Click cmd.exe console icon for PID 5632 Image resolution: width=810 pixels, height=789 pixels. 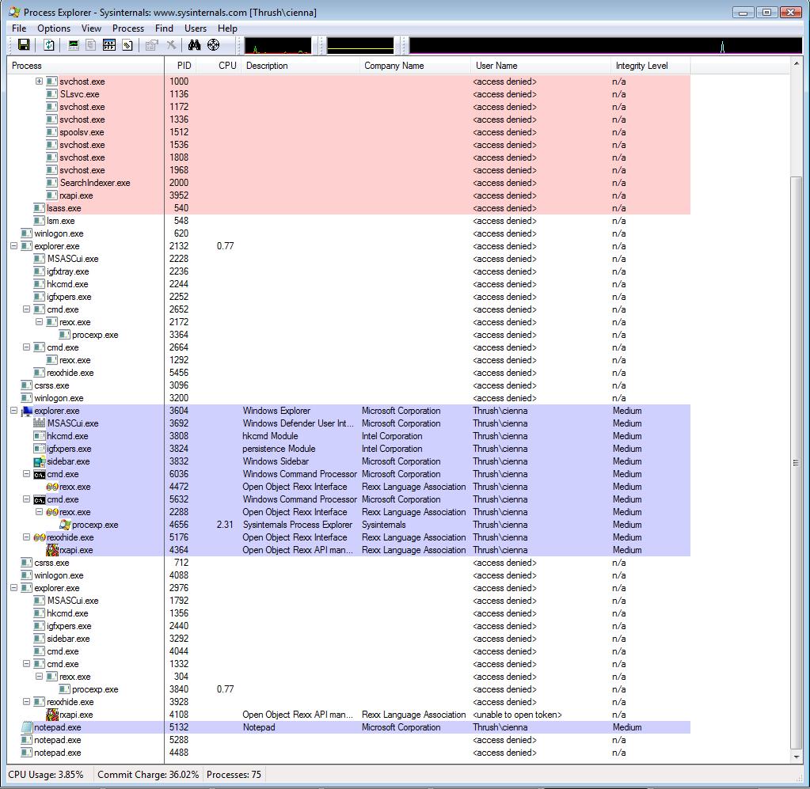(x=40, y=499)
